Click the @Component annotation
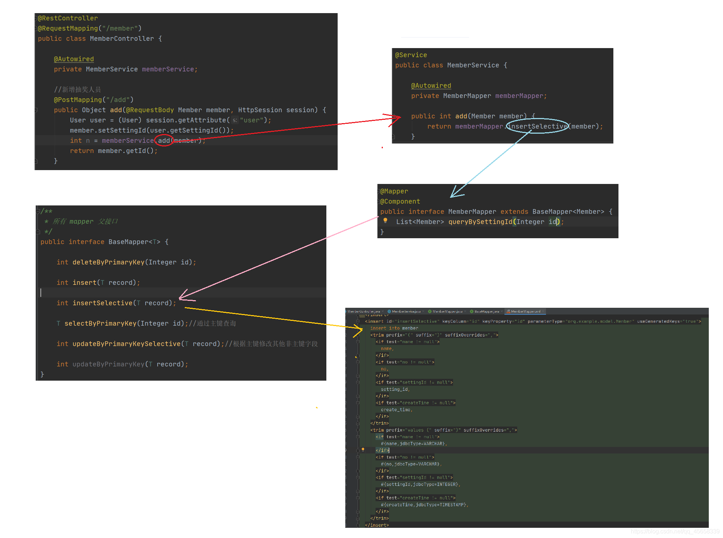Image resolution: width=723 pixels, height=538 pixels. (x=400, y=201)
